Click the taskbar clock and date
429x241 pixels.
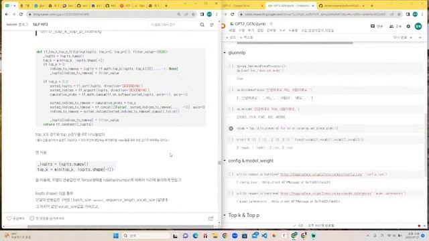[x=414, y=236]
